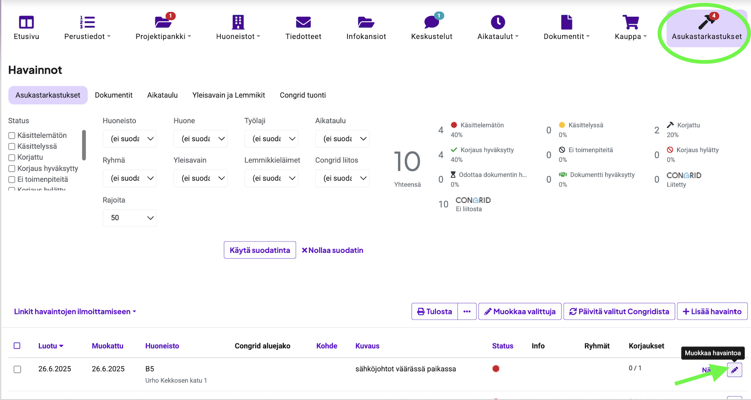Tick the select-all checkbox in table header
This screenshot has height=400, width=751.
point(17,346)
